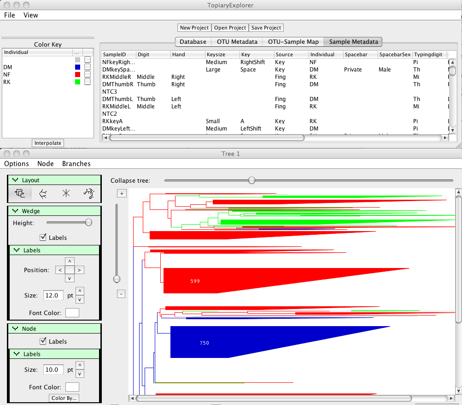Move label position down arrow
The image size is (462, 405).
click(70, 279)
